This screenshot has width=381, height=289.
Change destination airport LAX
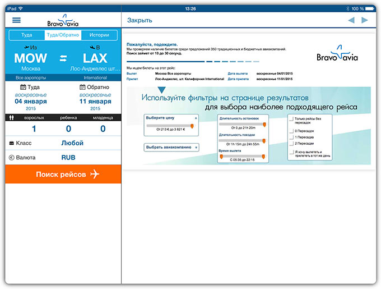[x=95, y=58]
